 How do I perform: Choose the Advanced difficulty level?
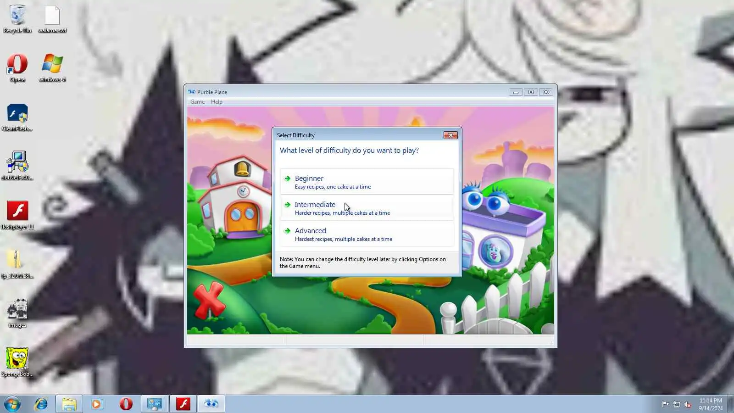click(367, 234)
